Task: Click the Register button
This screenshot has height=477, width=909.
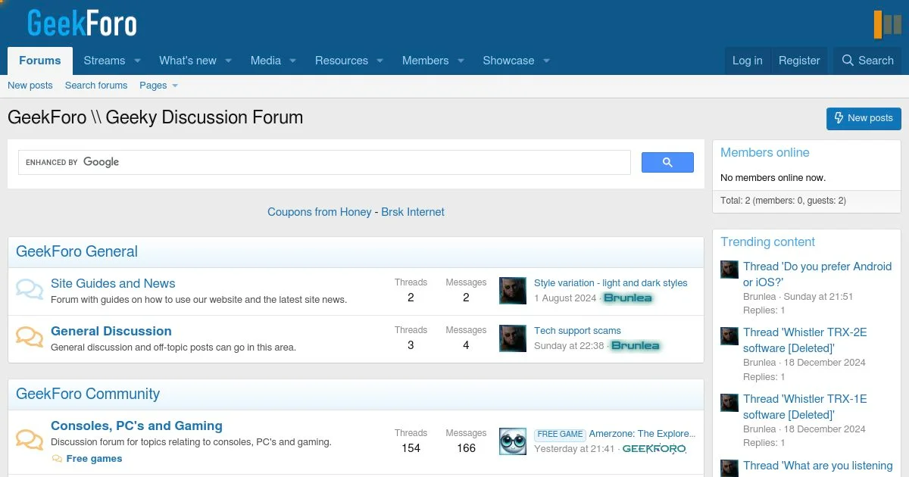Action: [799, 61]
